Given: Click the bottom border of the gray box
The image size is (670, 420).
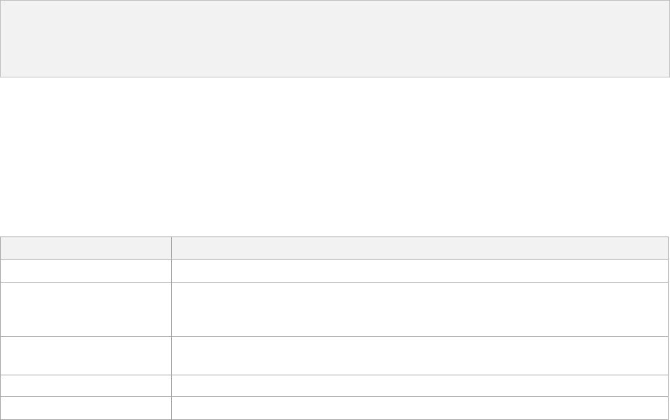Looking at the screenshot, I should pos(335,77).
